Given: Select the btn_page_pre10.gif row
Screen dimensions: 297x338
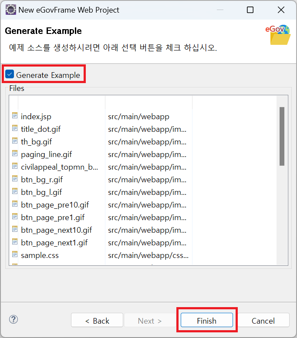Looking at the screenshot, I should tap(55, 204).
